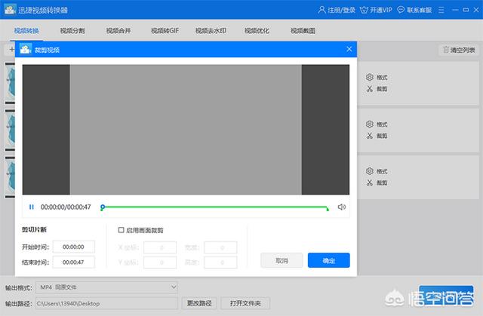
Task: Close the 裁剪视频 dialog
Action: click(x=349, y=49)
